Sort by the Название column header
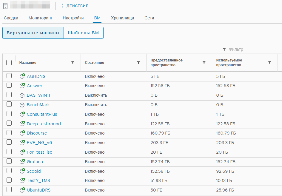The height and width of the screenshot is (196, 282). pyautogui.click(x=28, y=63)
